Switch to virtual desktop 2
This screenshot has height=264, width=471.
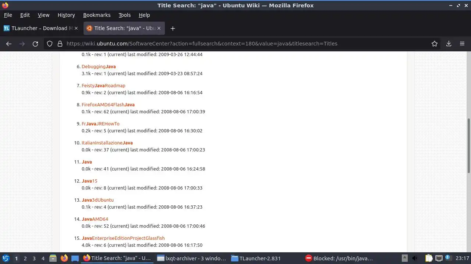[25, 258]
